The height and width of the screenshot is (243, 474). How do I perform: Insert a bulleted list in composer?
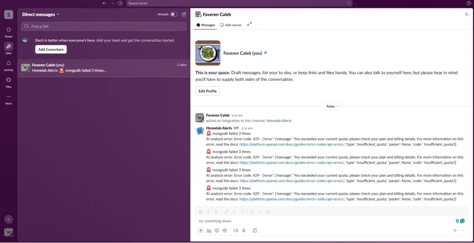click(242, 212)
